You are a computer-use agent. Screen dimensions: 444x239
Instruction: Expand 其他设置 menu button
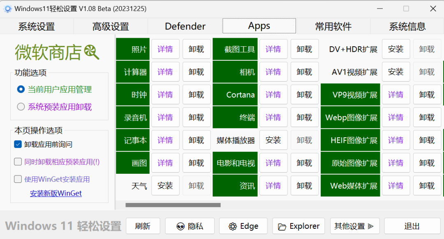[x=354, y=226]
